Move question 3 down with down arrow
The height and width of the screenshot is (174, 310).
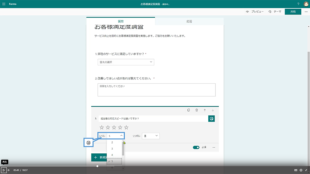click(x=213, y=110)
